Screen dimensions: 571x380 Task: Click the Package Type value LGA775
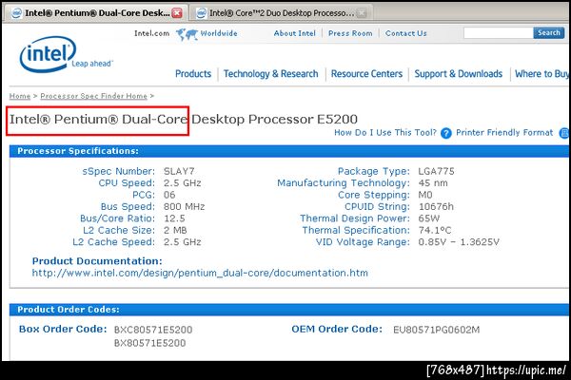tap(436, 171)
